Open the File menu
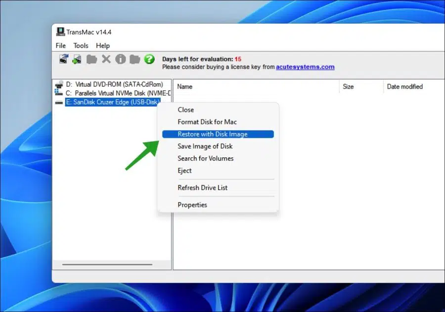The image size is (445, 312). click(61, 45)
